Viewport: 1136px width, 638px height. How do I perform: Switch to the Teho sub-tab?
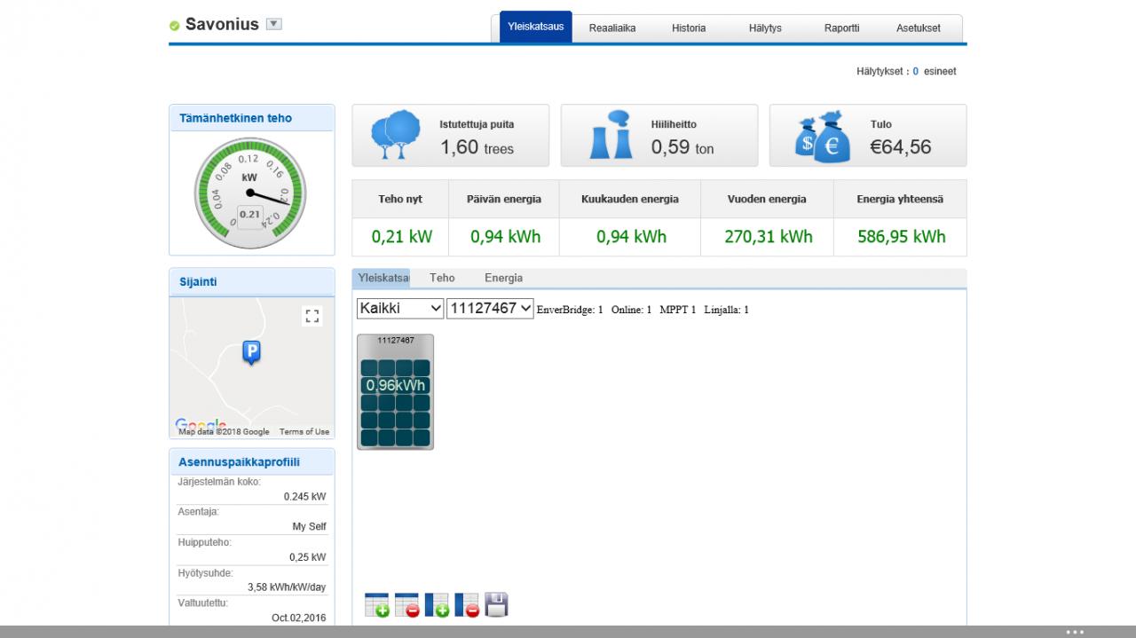click(442, 278)
